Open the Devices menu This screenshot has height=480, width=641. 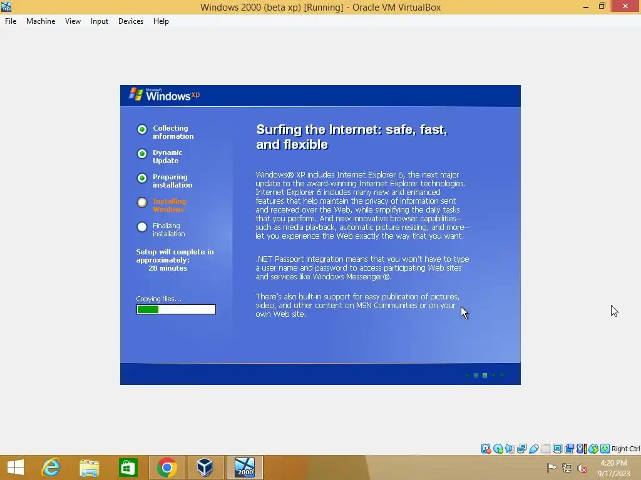[131, 21]
